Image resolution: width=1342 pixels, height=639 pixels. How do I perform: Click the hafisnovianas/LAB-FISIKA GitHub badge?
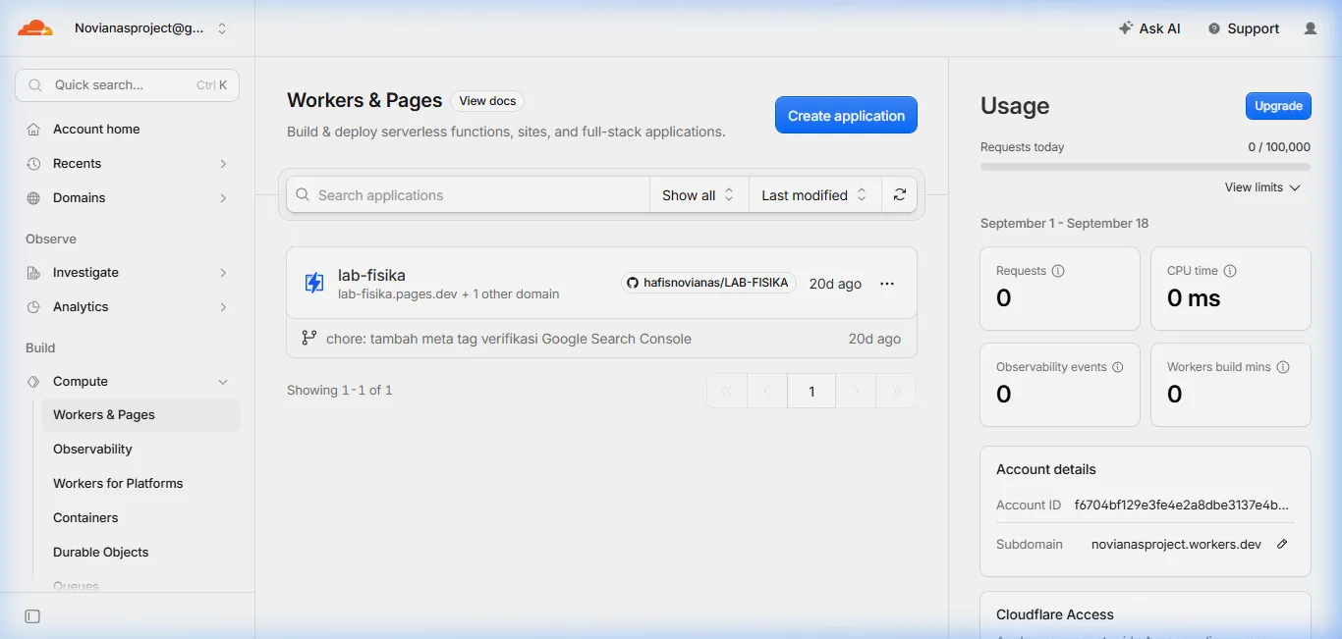tap(708, 283)
